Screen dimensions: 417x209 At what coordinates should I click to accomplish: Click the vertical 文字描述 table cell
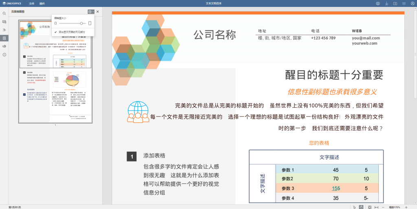[x=263, y=183]
